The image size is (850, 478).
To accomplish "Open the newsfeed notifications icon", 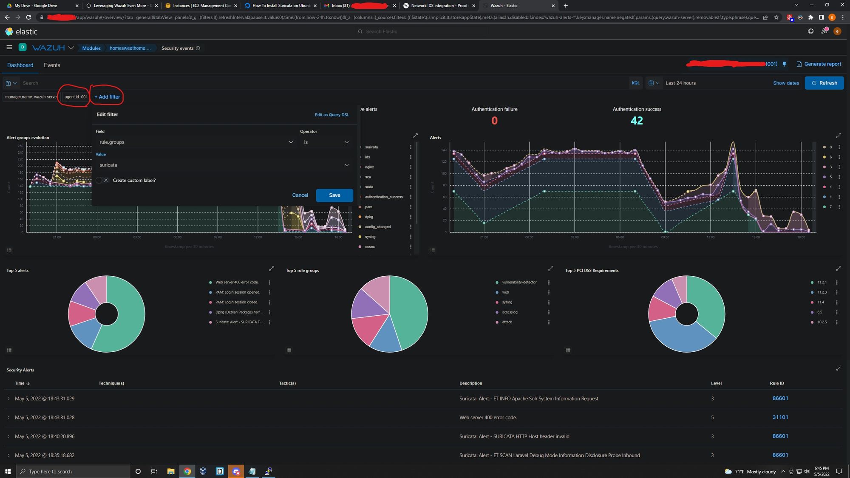I will (824, 31).
